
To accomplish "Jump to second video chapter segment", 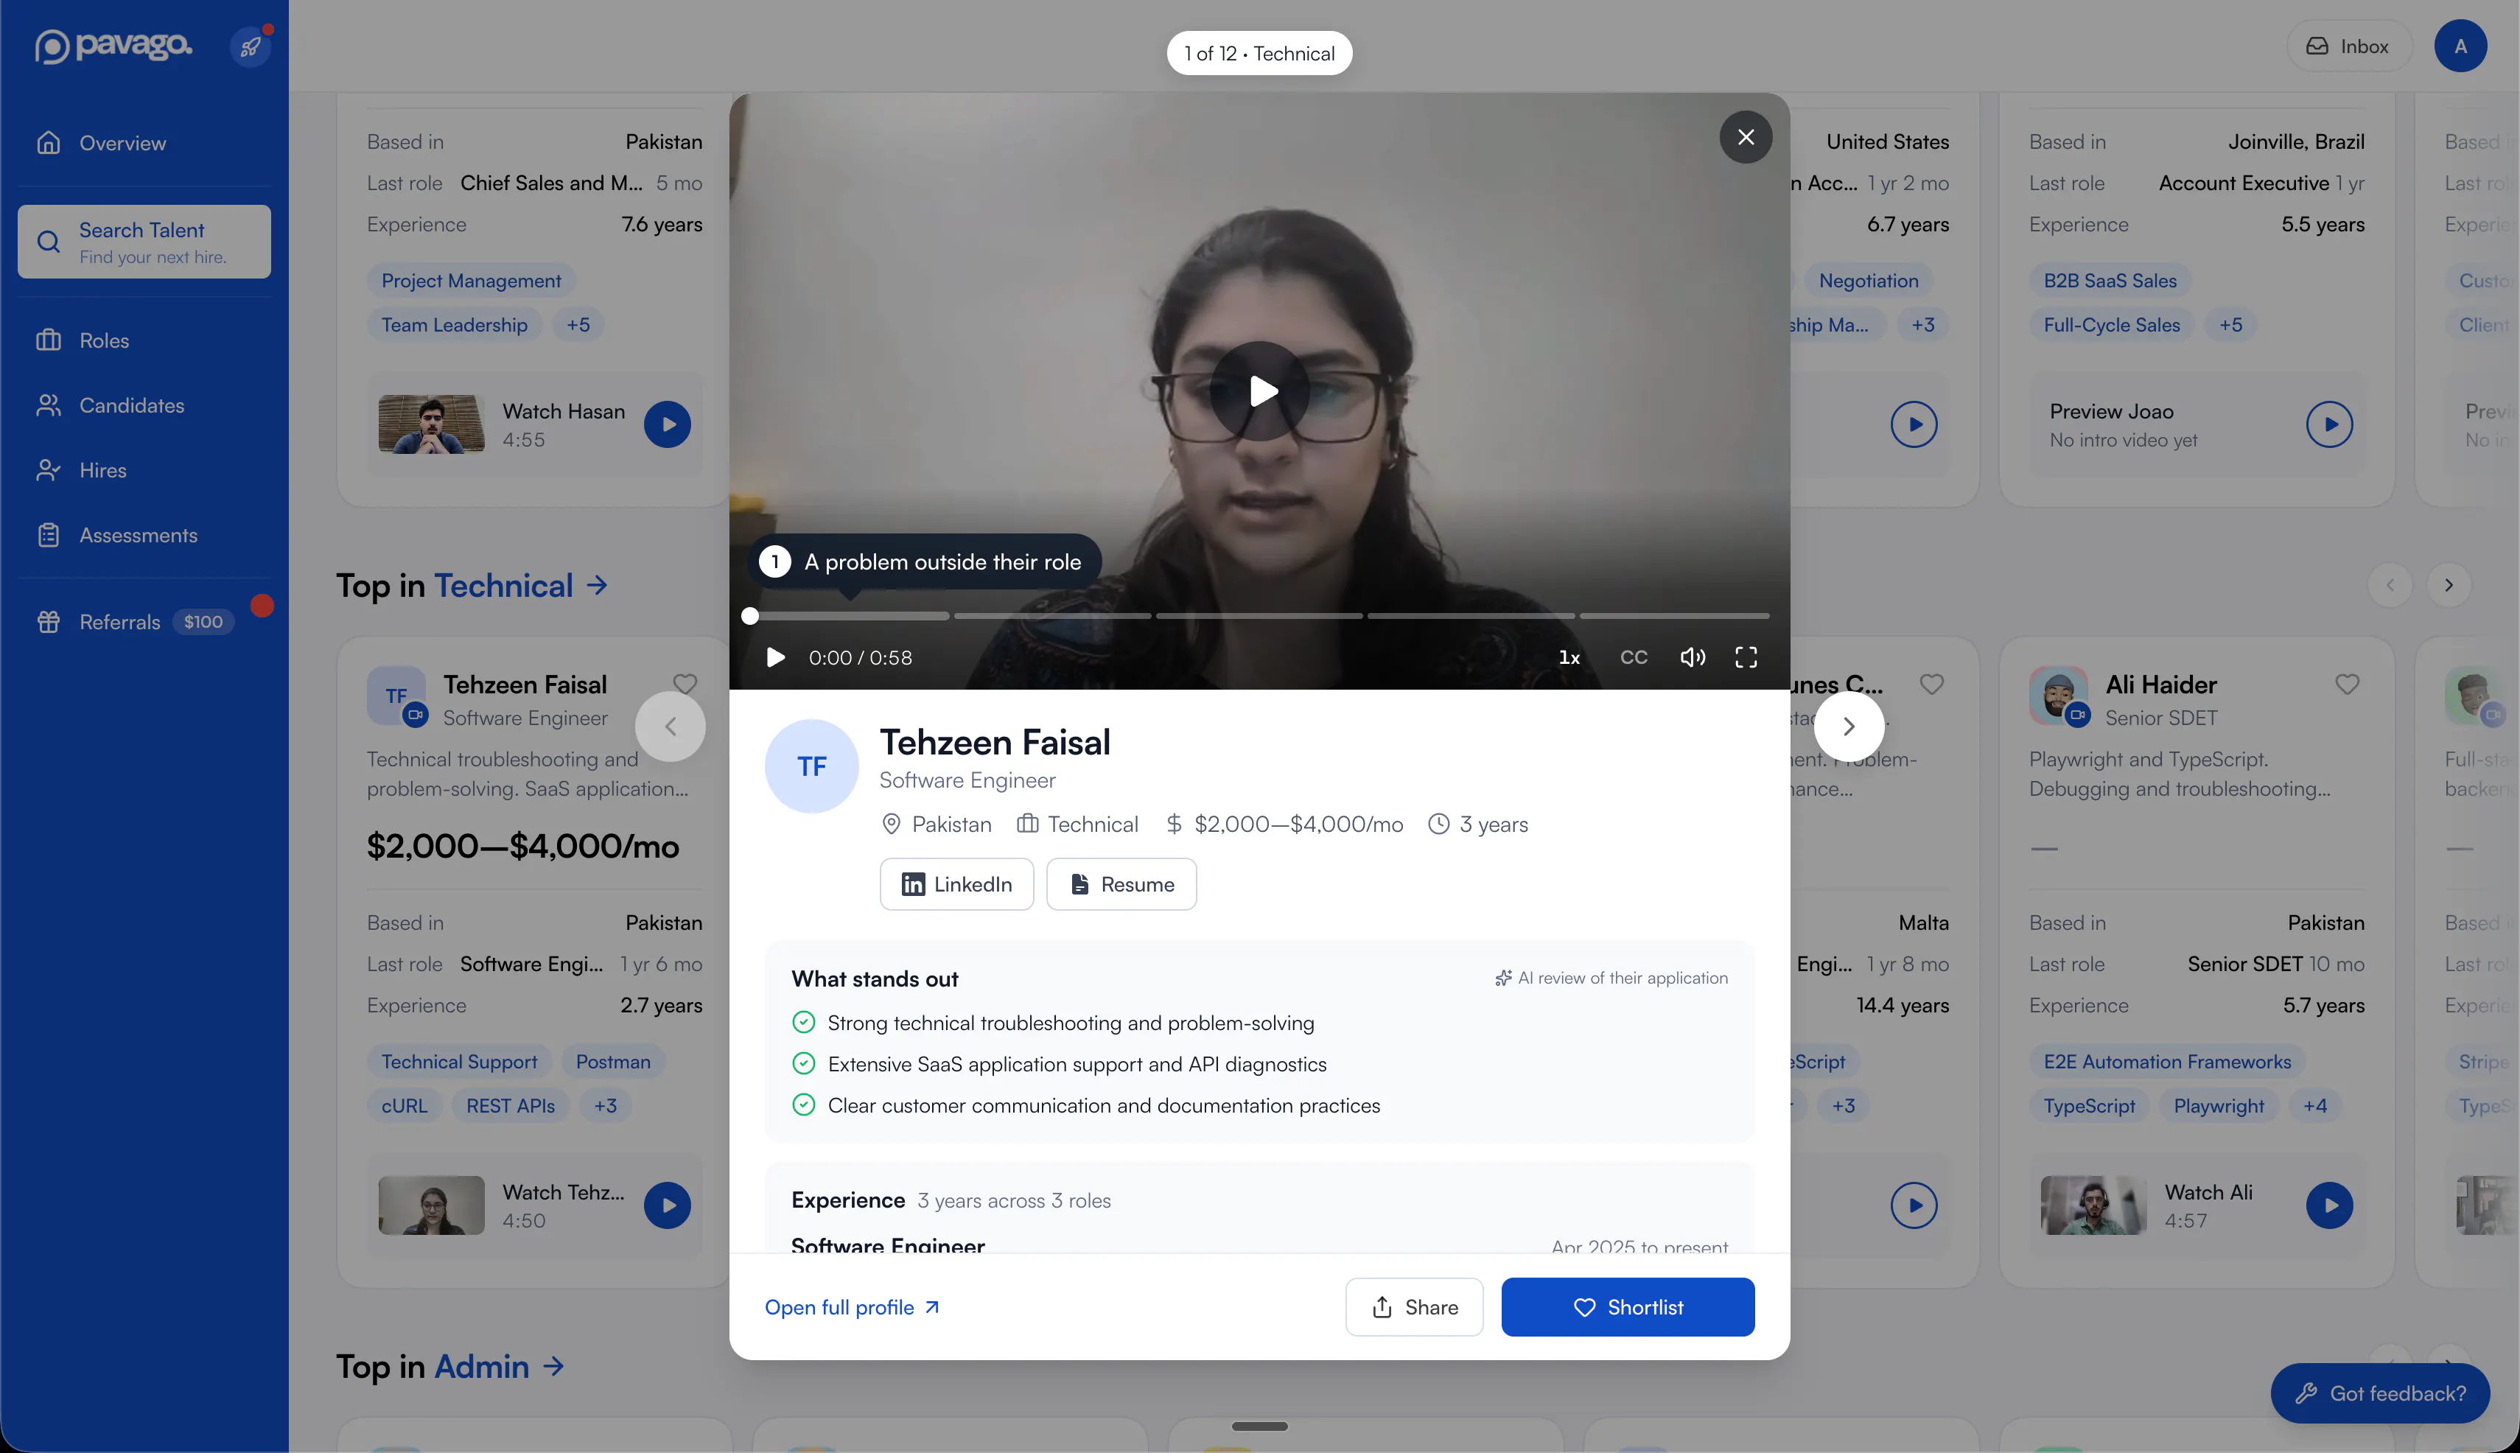I will [x=1053, y=616].
